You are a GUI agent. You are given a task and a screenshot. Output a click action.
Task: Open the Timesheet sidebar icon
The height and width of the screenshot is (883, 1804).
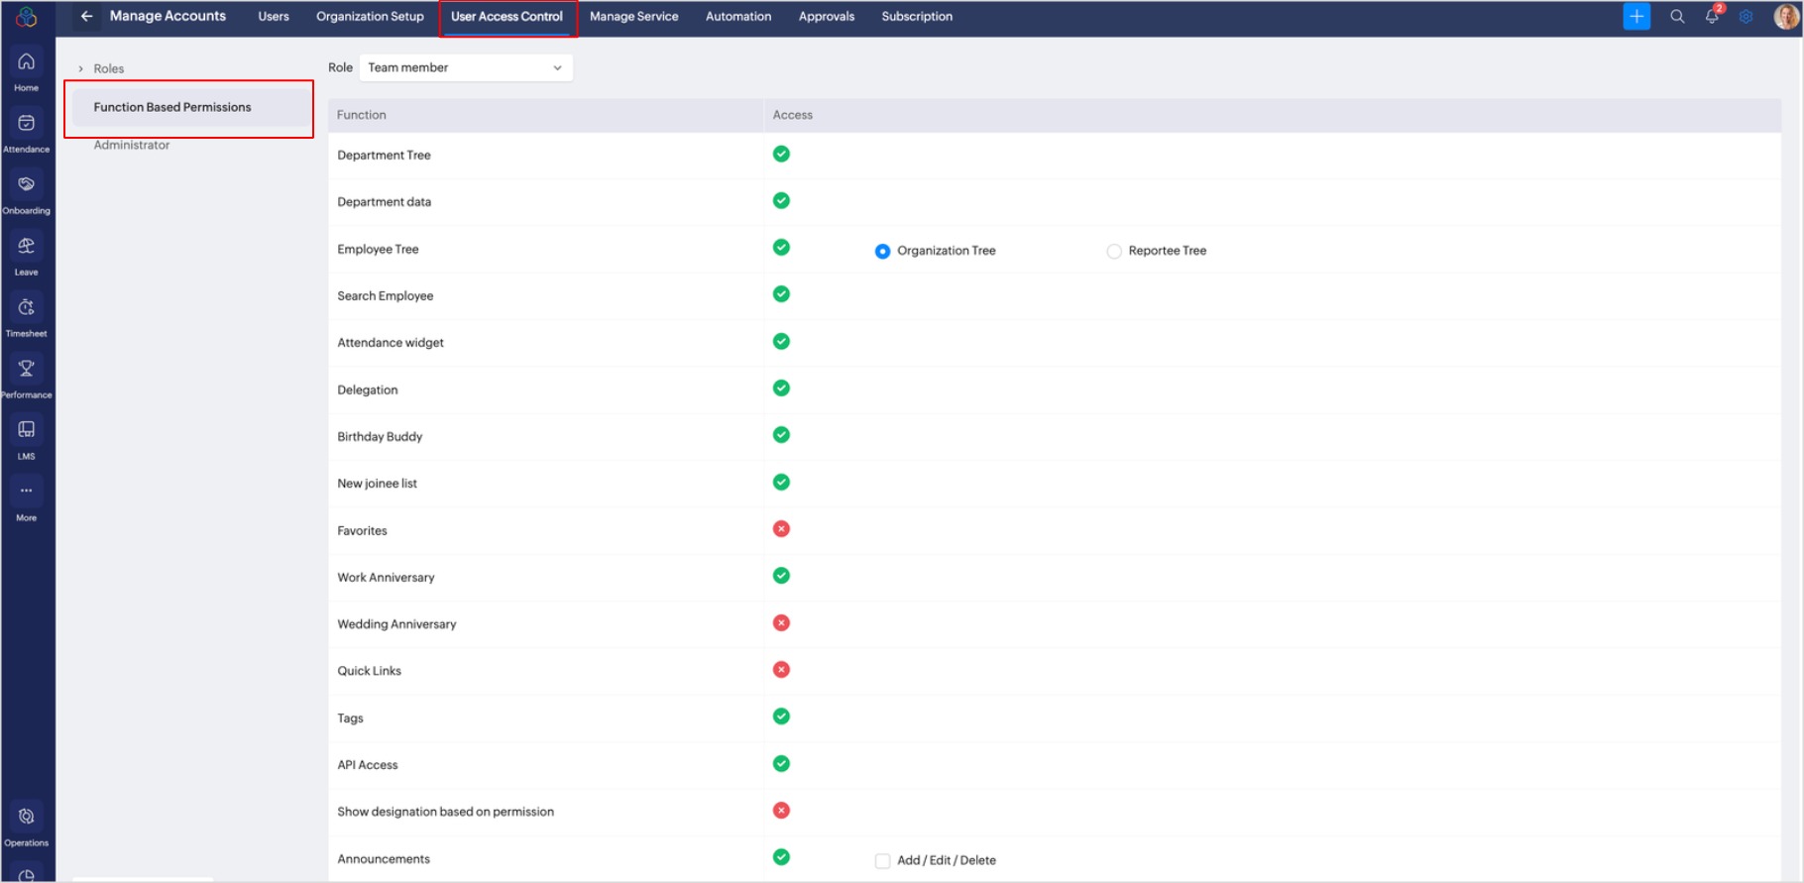tap(27, 308)
